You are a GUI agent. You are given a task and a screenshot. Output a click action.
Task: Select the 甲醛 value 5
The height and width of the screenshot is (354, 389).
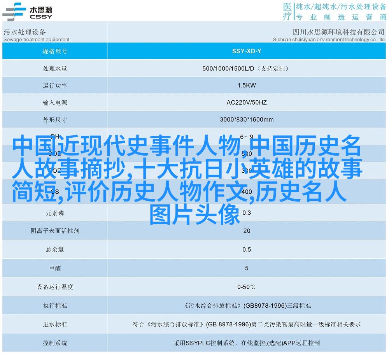tap(247, 268)
